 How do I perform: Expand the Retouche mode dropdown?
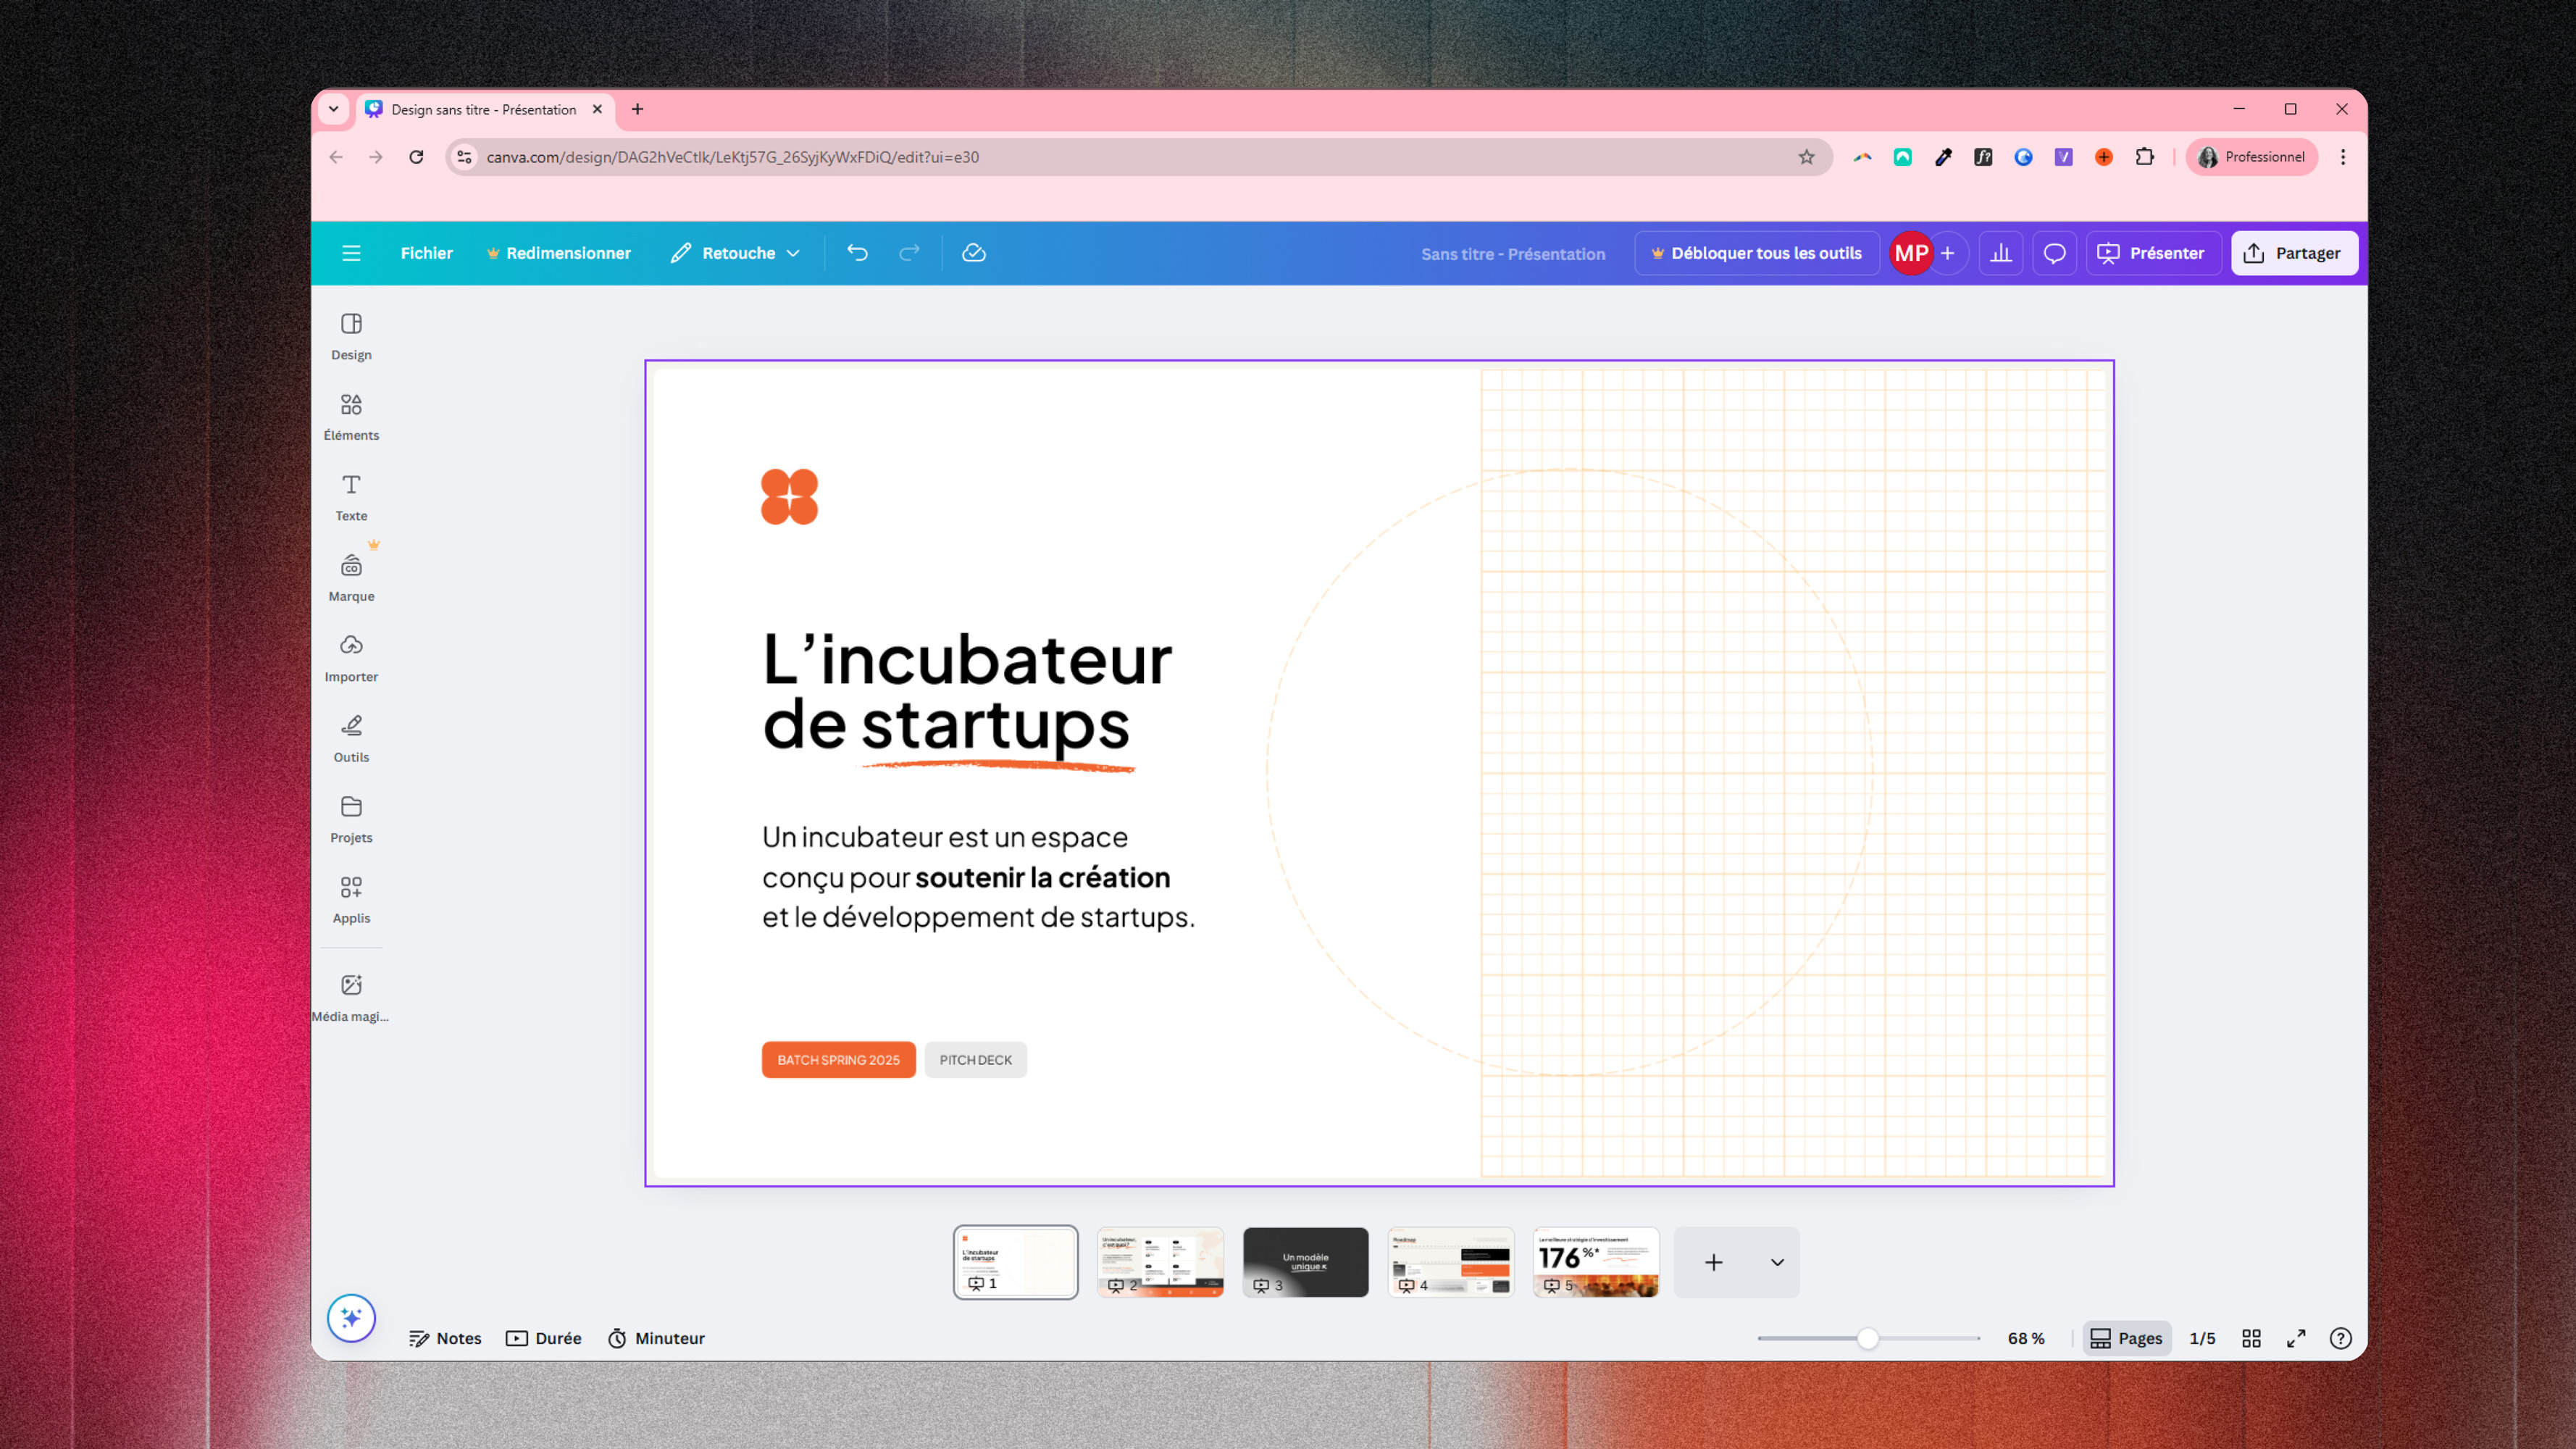coord(737,253)
